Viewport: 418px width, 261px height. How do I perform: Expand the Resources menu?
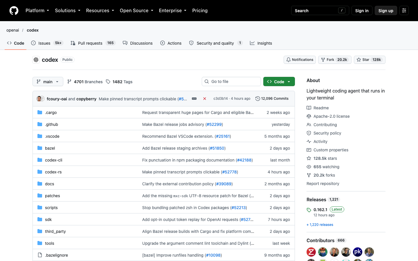click(x=100, y=10)
